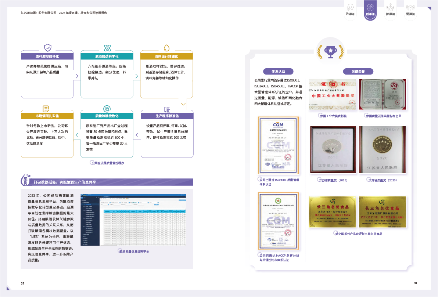Go to the 爱洋河 tab
The image size is (438, 297).
(410, 10)
